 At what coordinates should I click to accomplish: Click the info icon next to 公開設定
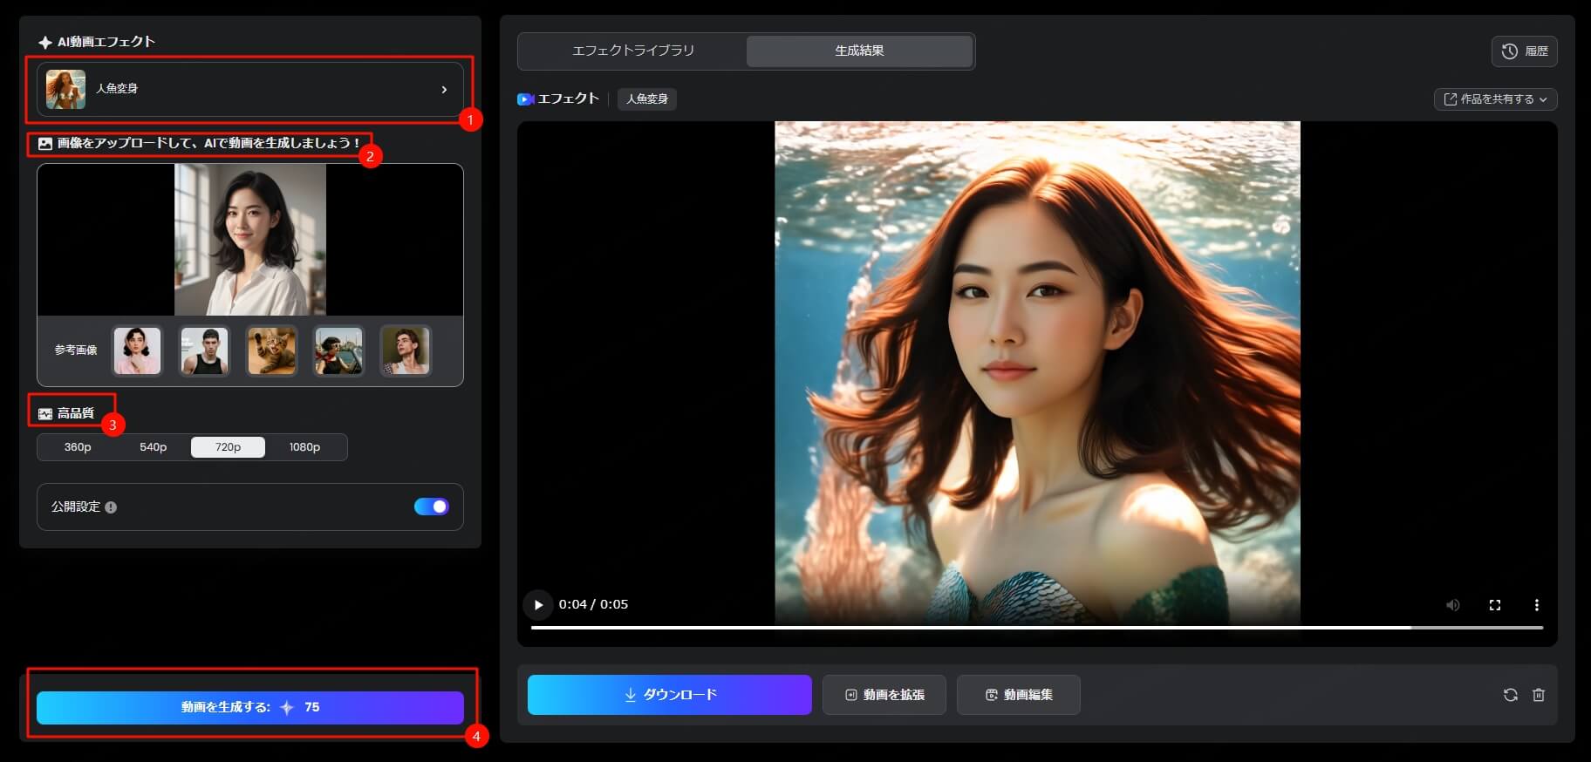coord(111,507)
